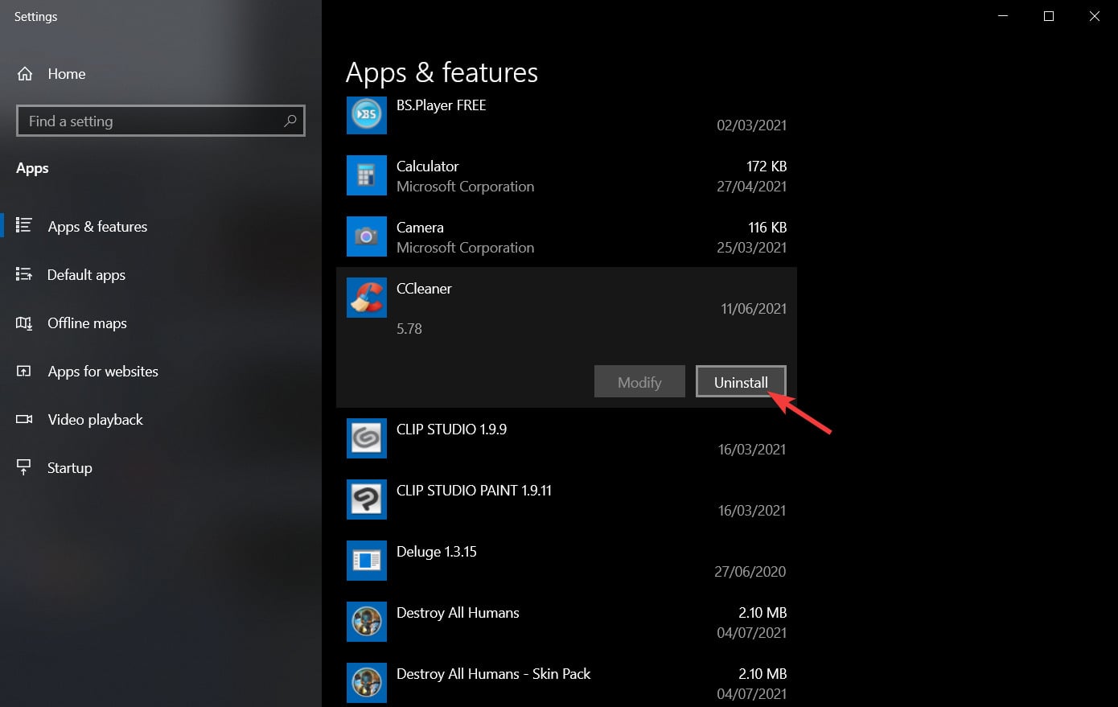This screenshot has width=1118, height=707.
Task: Click the Camera app icon
Action: 366,236
